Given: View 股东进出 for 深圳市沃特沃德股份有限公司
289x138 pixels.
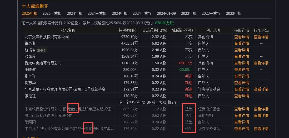Looking at the screenshot, I should 261,116.
